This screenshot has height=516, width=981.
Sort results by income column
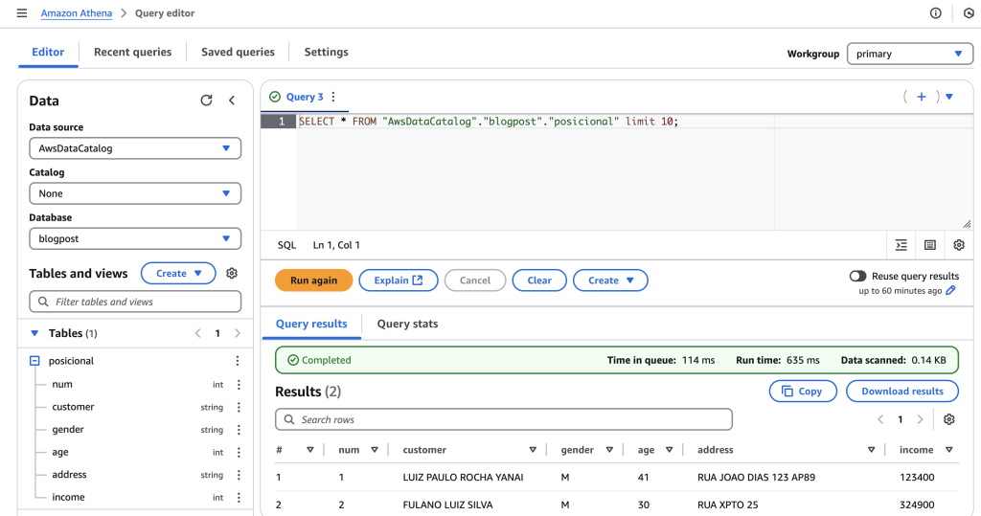coord(949,450)
